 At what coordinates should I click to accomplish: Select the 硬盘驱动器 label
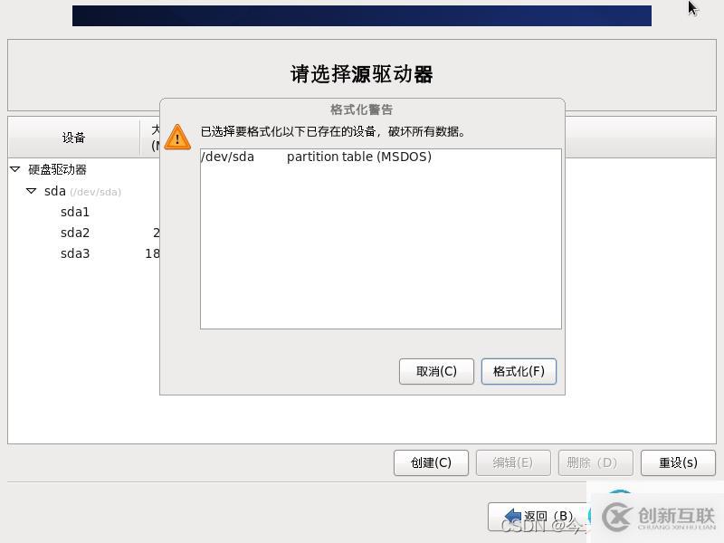click(57, 169)
